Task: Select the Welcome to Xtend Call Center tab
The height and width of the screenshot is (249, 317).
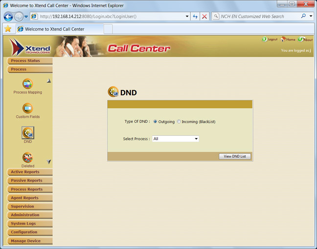Action: pos(60,29)
